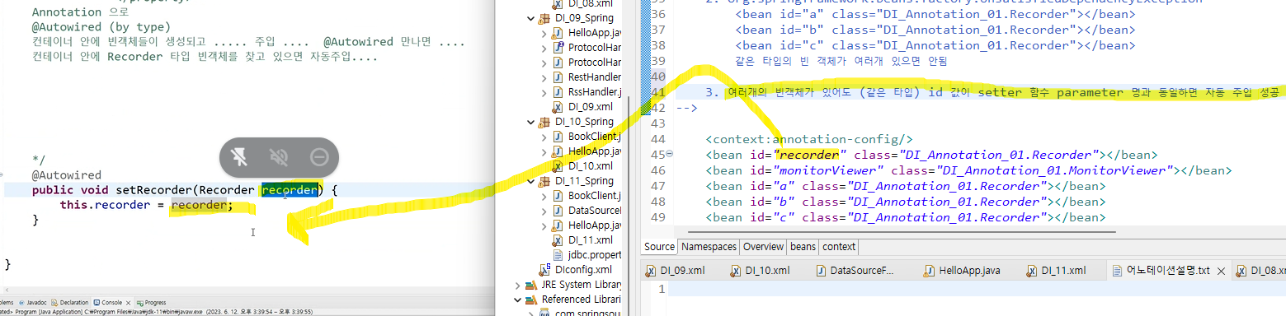Collapse the Referenced Libraries node

point(518,300)
